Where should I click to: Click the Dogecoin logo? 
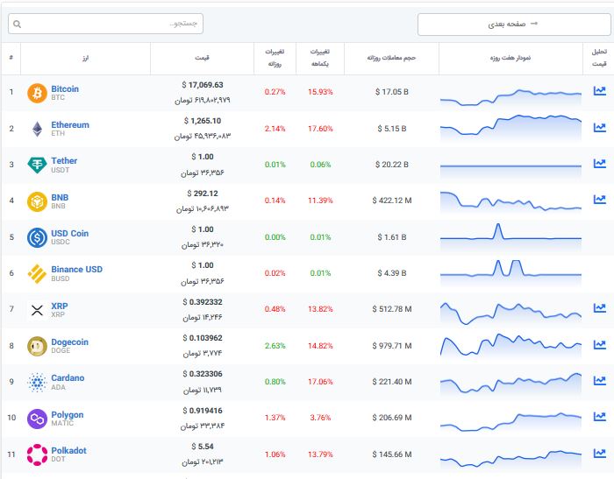coord(37,347)
